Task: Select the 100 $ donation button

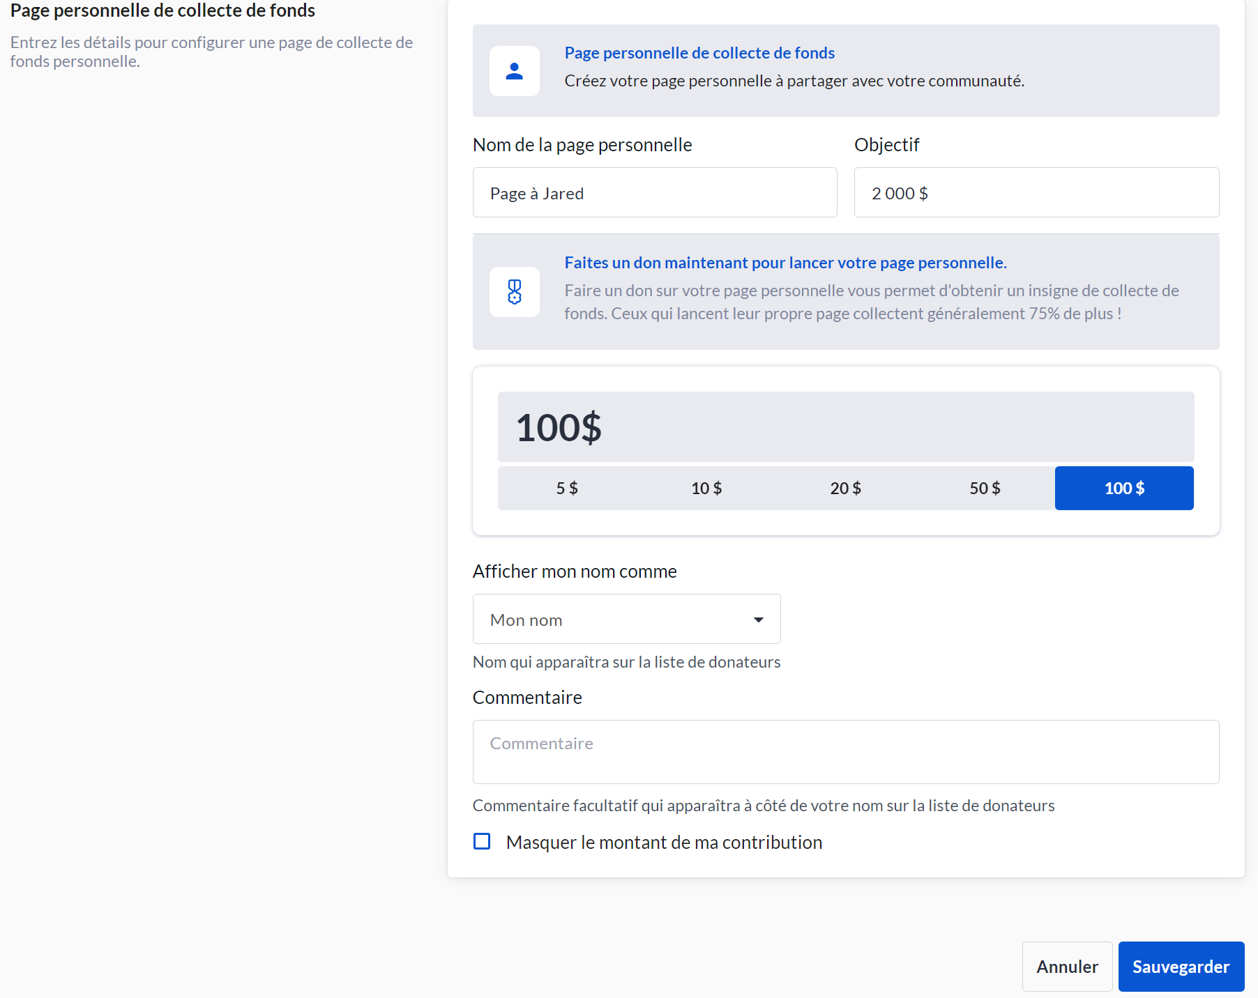Action: 1123,489
